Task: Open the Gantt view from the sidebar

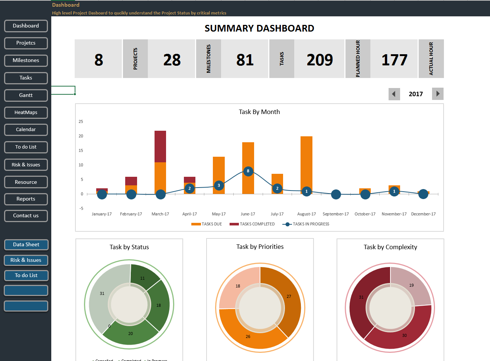Action: tap(26, 95)
